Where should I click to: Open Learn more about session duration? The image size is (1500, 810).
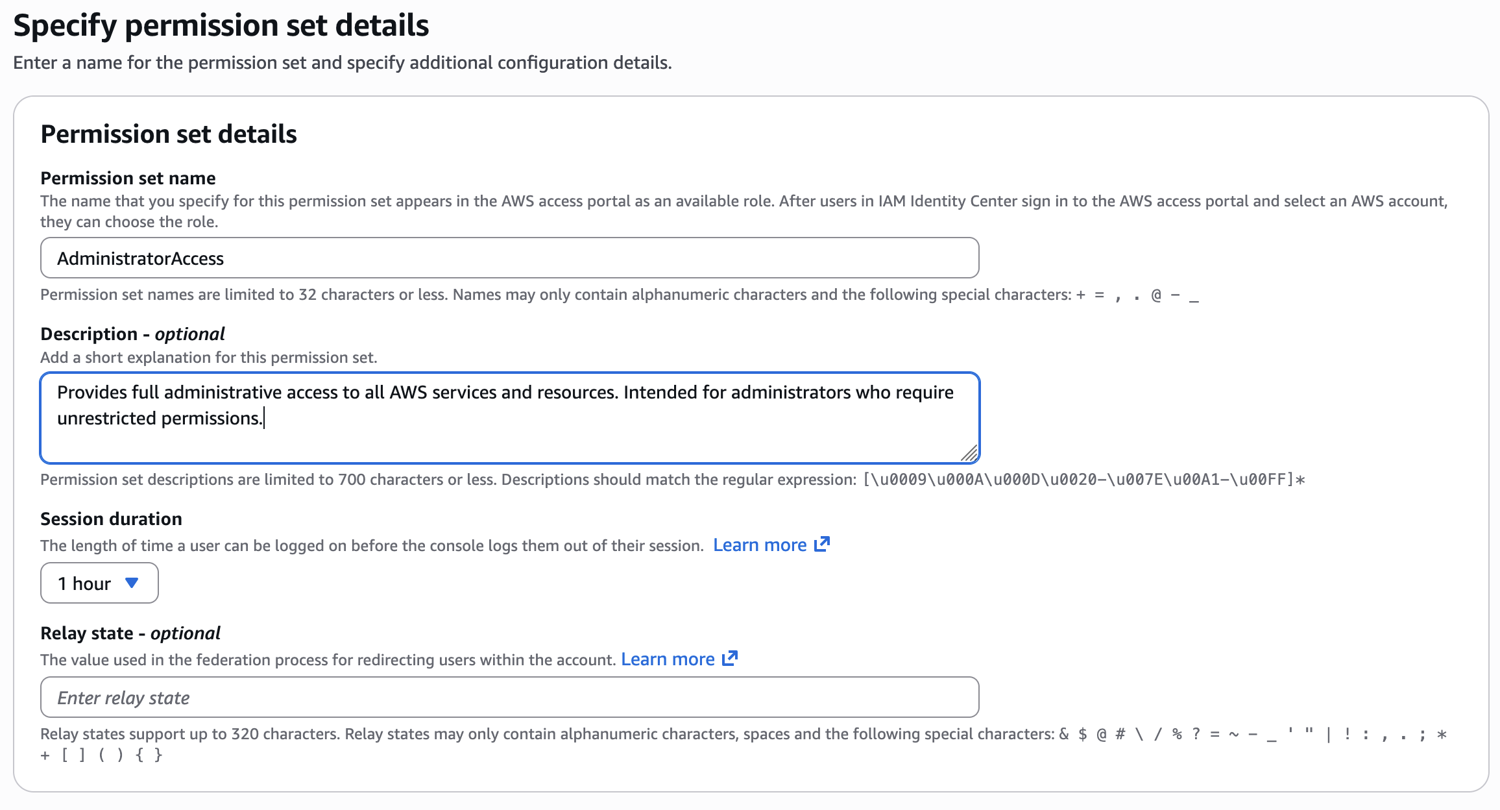[760, 545]
